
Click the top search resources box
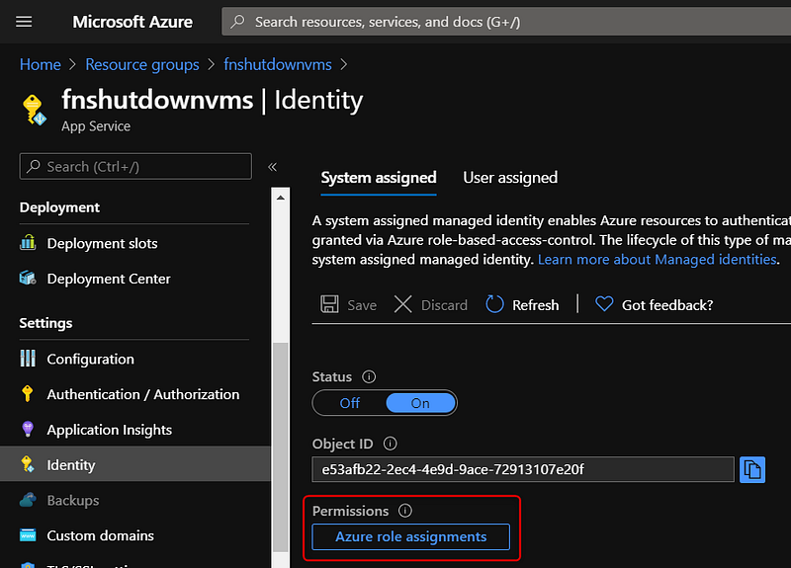pyautogui.click(x=504, y=21)
